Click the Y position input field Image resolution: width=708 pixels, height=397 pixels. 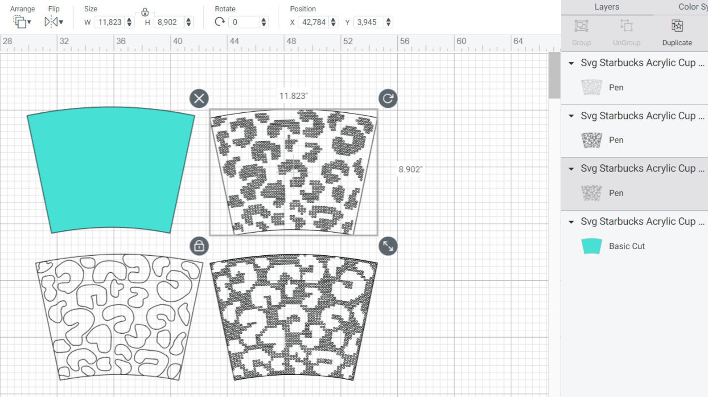click(x=368, y=22)
